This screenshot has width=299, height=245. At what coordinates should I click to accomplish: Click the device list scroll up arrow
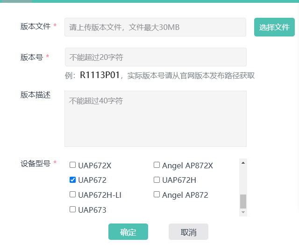(x=243, y=163)
